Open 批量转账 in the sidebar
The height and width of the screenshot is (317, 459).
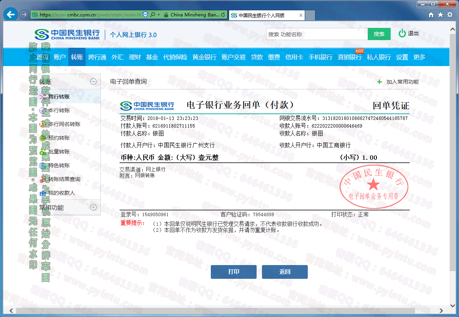coord(59,152)
